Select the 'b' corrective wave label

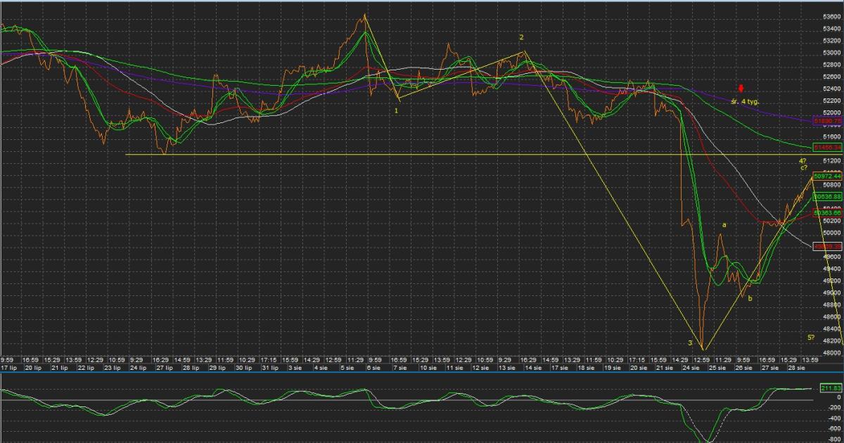pyautogui.click(x=750, y=299)
